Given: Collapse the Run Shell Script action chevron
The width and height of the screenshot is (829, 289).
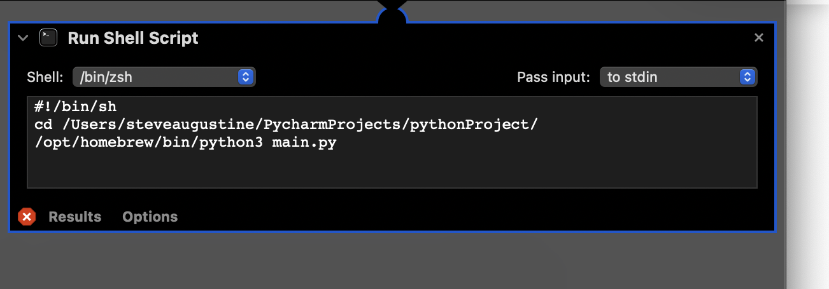Looking at the screenshot, I should (24, 38).
